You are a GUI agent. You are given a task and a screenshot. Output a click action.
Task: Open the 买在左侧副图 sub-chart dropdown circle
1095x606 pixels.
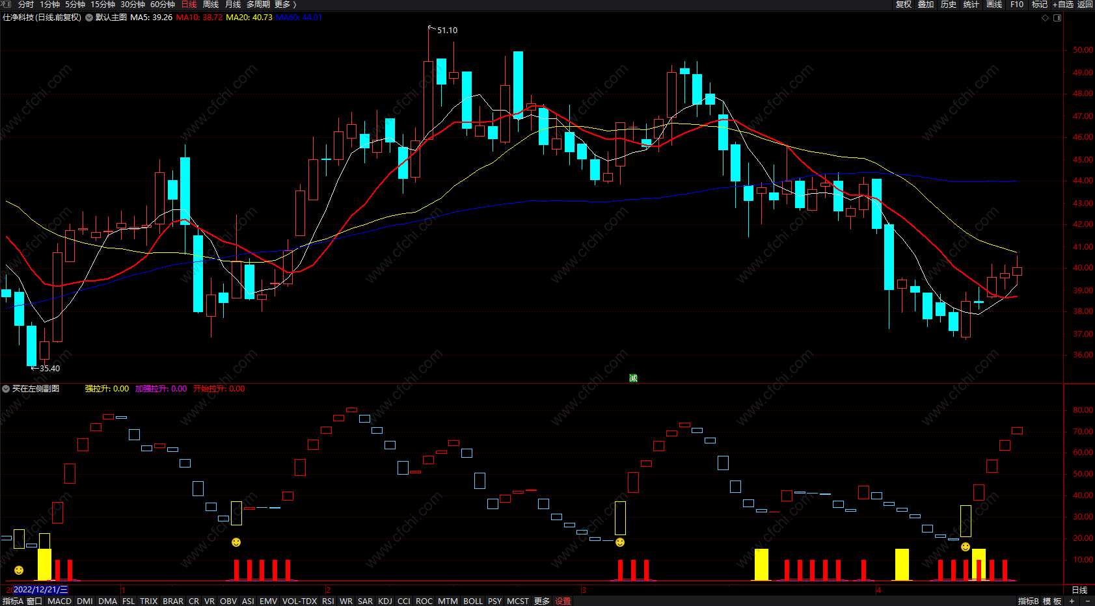pos(6,389)
